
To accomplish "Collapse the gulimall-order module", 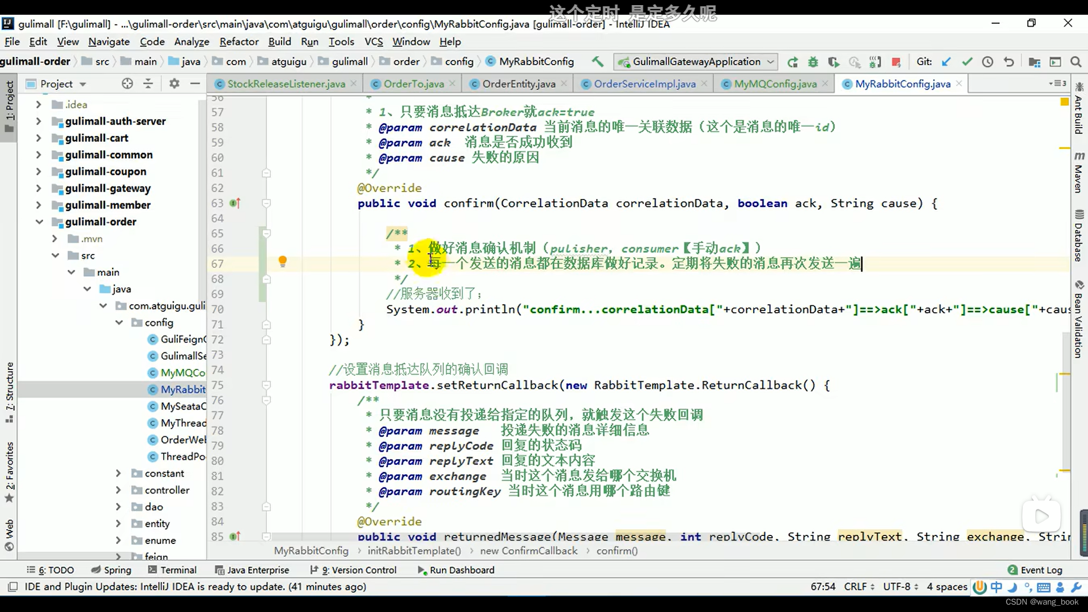I will click(39, 222).
